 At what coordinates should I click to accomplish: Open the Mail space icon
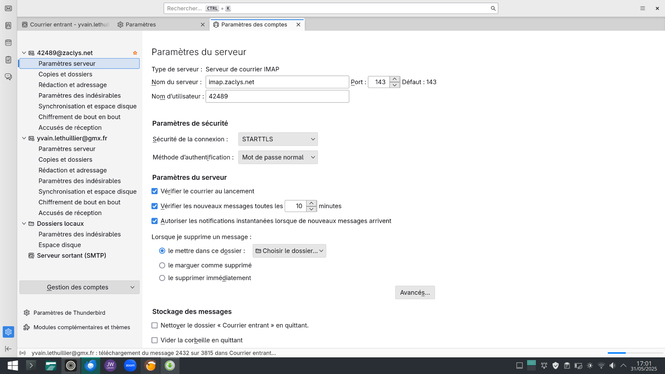[x=8, y=8]
